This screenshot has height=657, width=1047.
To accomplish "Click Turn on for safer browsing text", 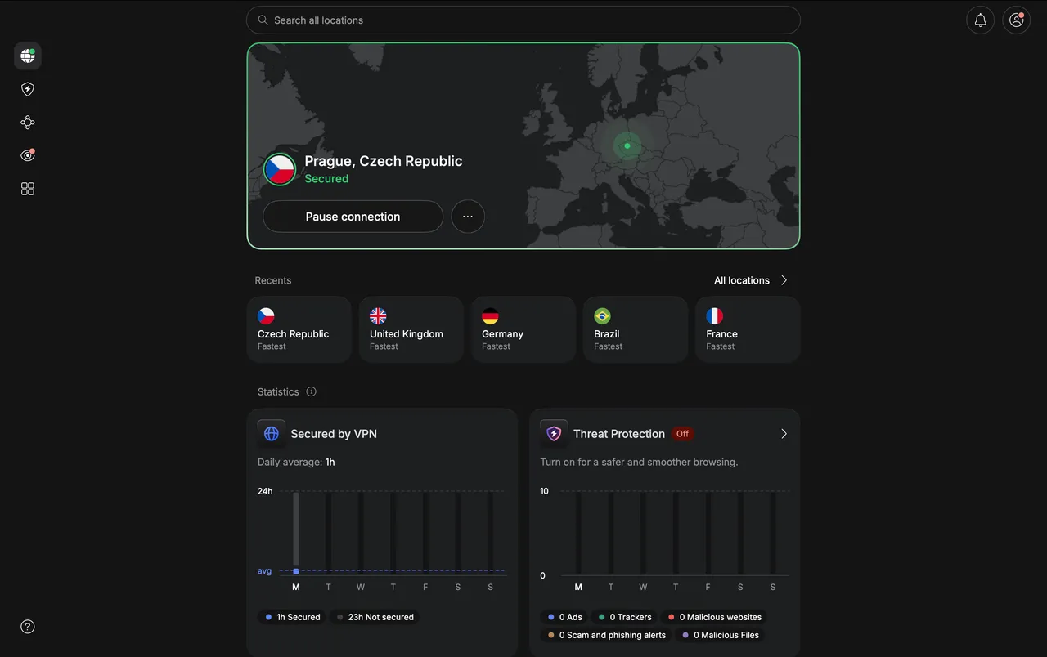I will pyautogui.click(x=639, y=462).
